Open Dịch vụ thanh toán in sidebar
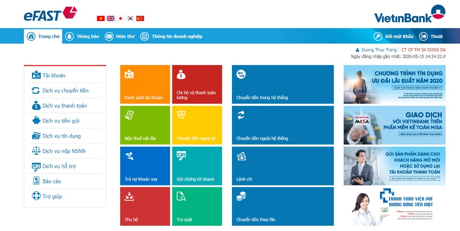460x231 pixels. point(65,105)
